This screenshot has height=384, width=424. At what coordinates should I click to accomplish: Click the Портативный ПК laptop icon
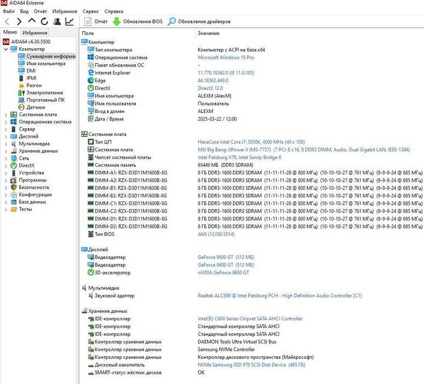pos(21,100)
